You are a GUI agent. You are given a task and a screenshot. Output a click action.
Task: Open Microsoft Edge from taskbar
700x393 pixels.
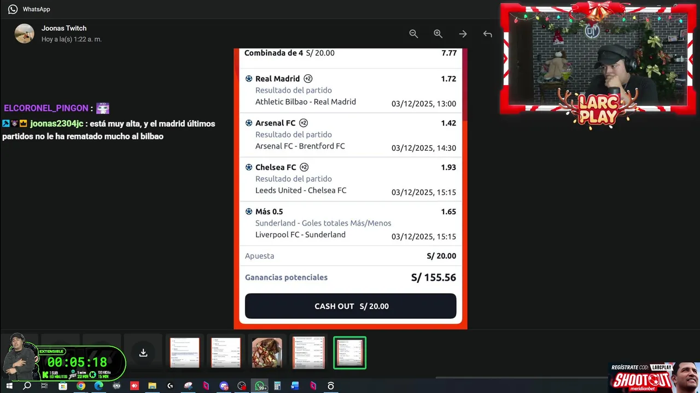tap(98, 386)
